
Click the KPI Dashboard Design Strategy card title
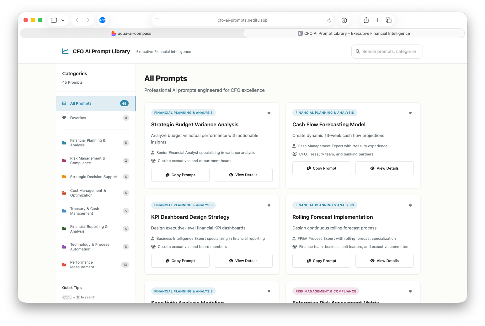190,217
